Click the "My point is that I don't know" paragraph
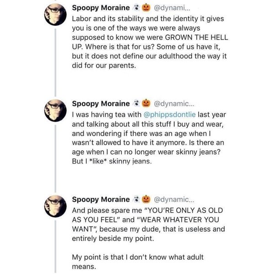Image resolution: width=274 pixels, height=274 pixels. click(x=146, y=262)
